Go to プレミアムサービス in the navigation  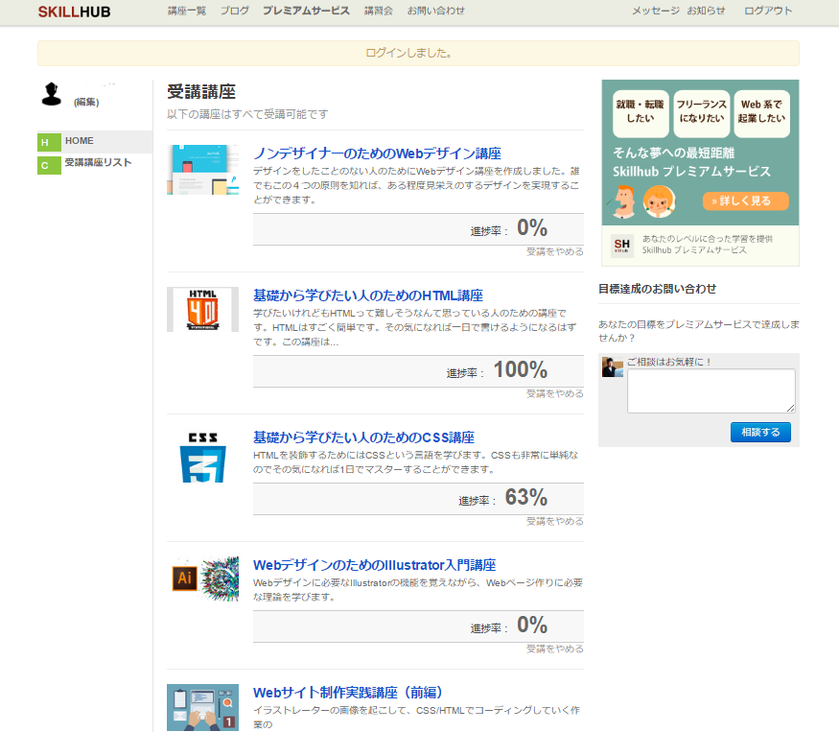306,11
